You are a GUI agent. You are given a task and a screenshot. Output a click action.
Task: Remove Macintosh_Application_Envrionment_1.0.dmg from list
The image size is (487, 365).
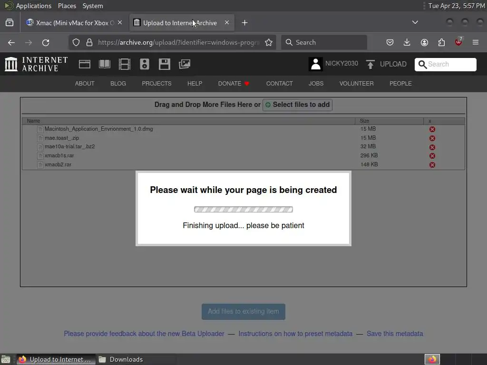coord(432,129)
